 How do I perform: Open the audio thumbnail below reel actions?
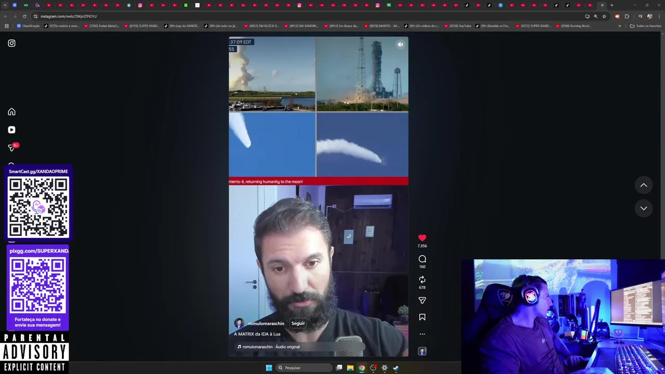click(422, 352)
